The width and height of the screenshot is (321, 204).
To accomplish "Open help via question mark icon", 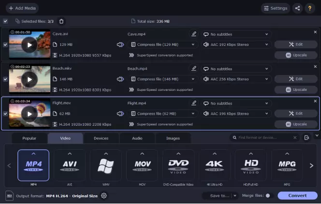I will coord(310,8).
